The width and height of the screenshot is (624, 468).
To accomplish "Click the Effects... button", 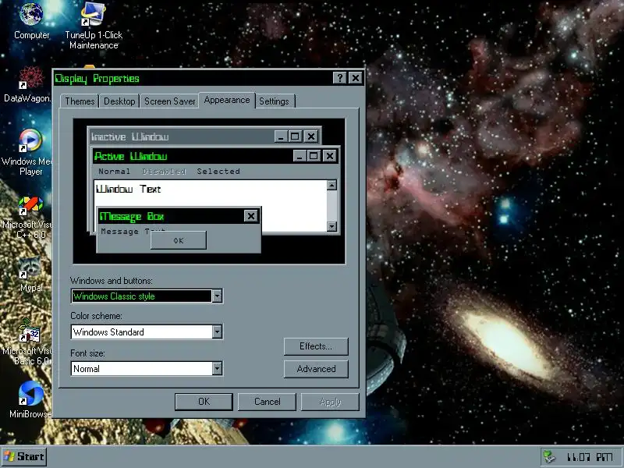I will tap(316, 346).
